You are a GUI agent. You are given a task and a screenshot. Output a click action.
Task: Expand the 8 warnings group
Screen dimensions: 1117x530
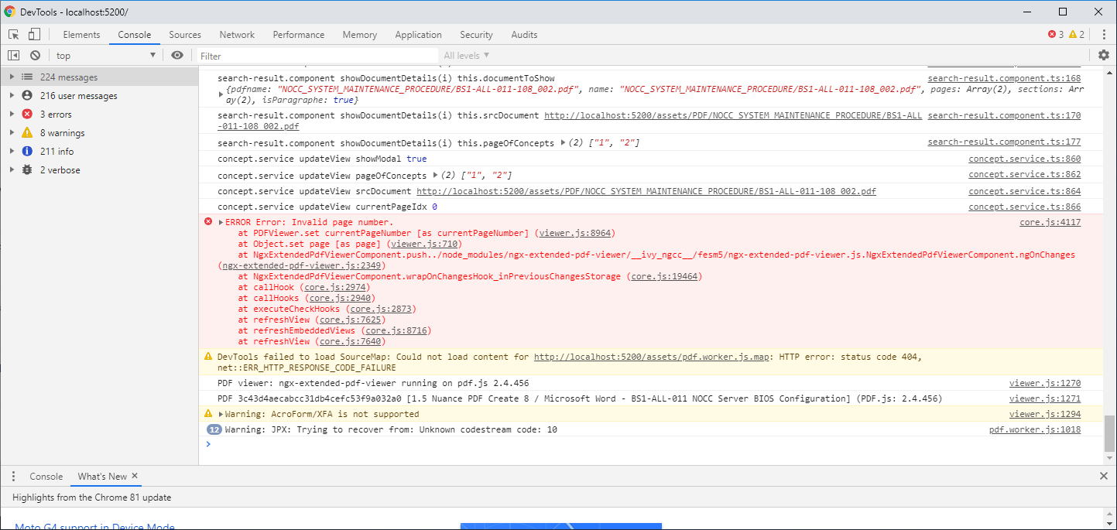pyautogui.click(x=12, y=133)
